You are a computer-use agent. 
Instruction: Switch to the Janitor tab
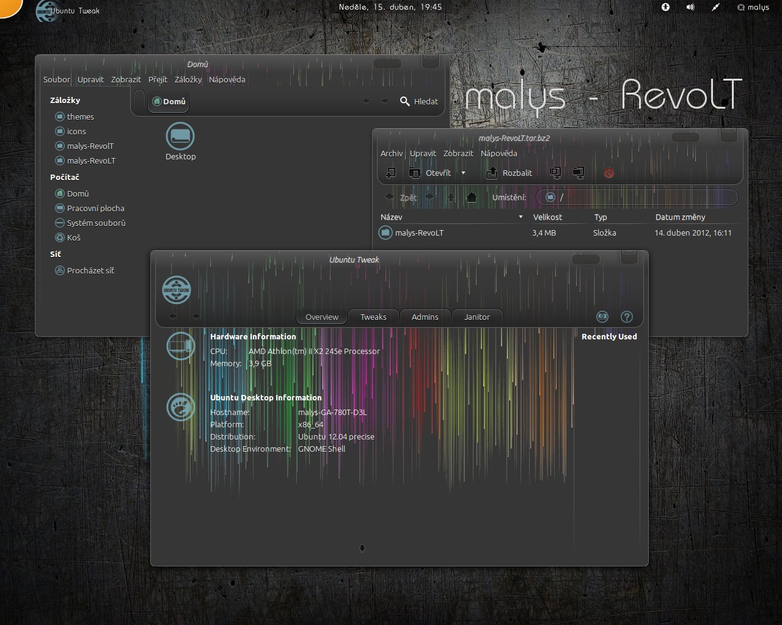tap(477, 317)
